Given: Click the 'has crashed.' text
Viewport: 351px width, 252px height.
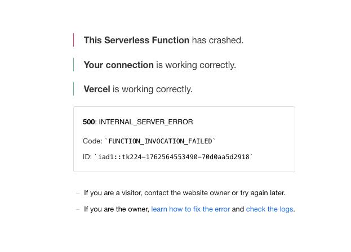Looking at the screenshot, I should [x=217, y=40].
